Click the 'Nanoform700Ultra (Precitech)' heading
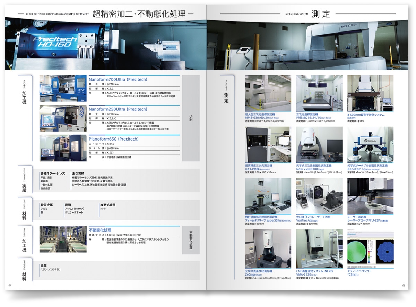 tap(118, 79)
